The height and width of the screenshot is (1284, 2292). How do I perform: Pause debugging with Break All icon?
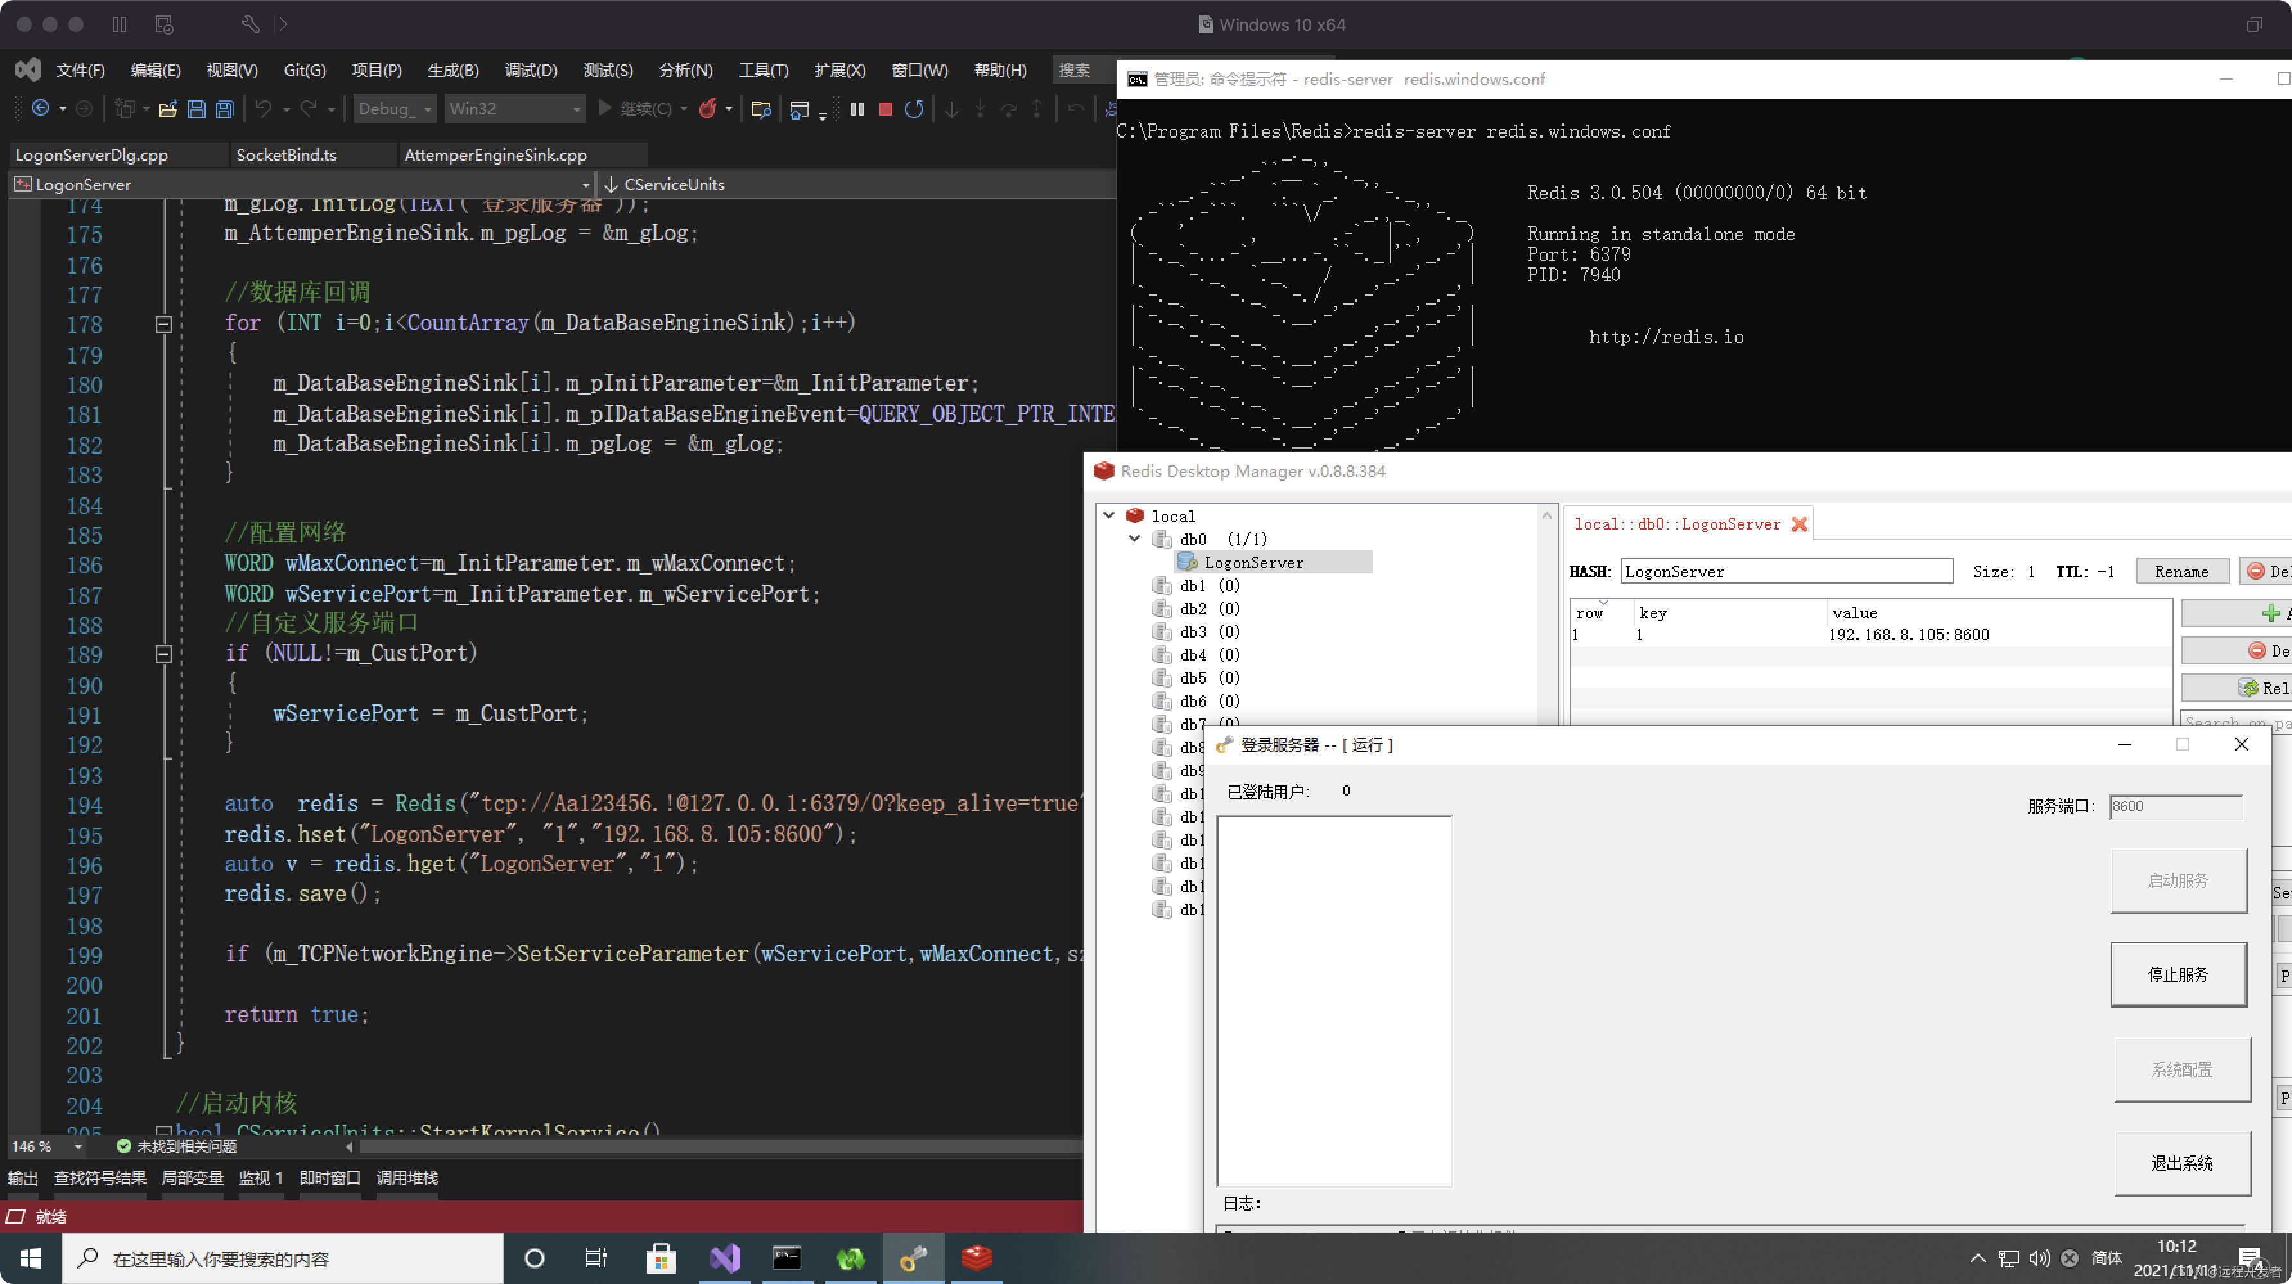pos(857,109)
